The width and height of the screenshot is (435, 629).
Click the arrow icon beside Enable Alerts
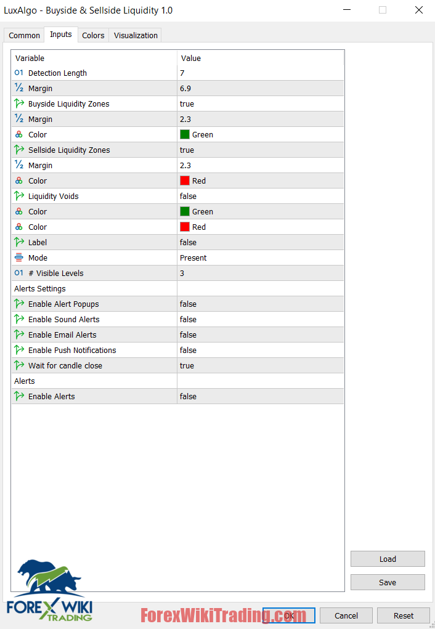(x=19, y=396)
